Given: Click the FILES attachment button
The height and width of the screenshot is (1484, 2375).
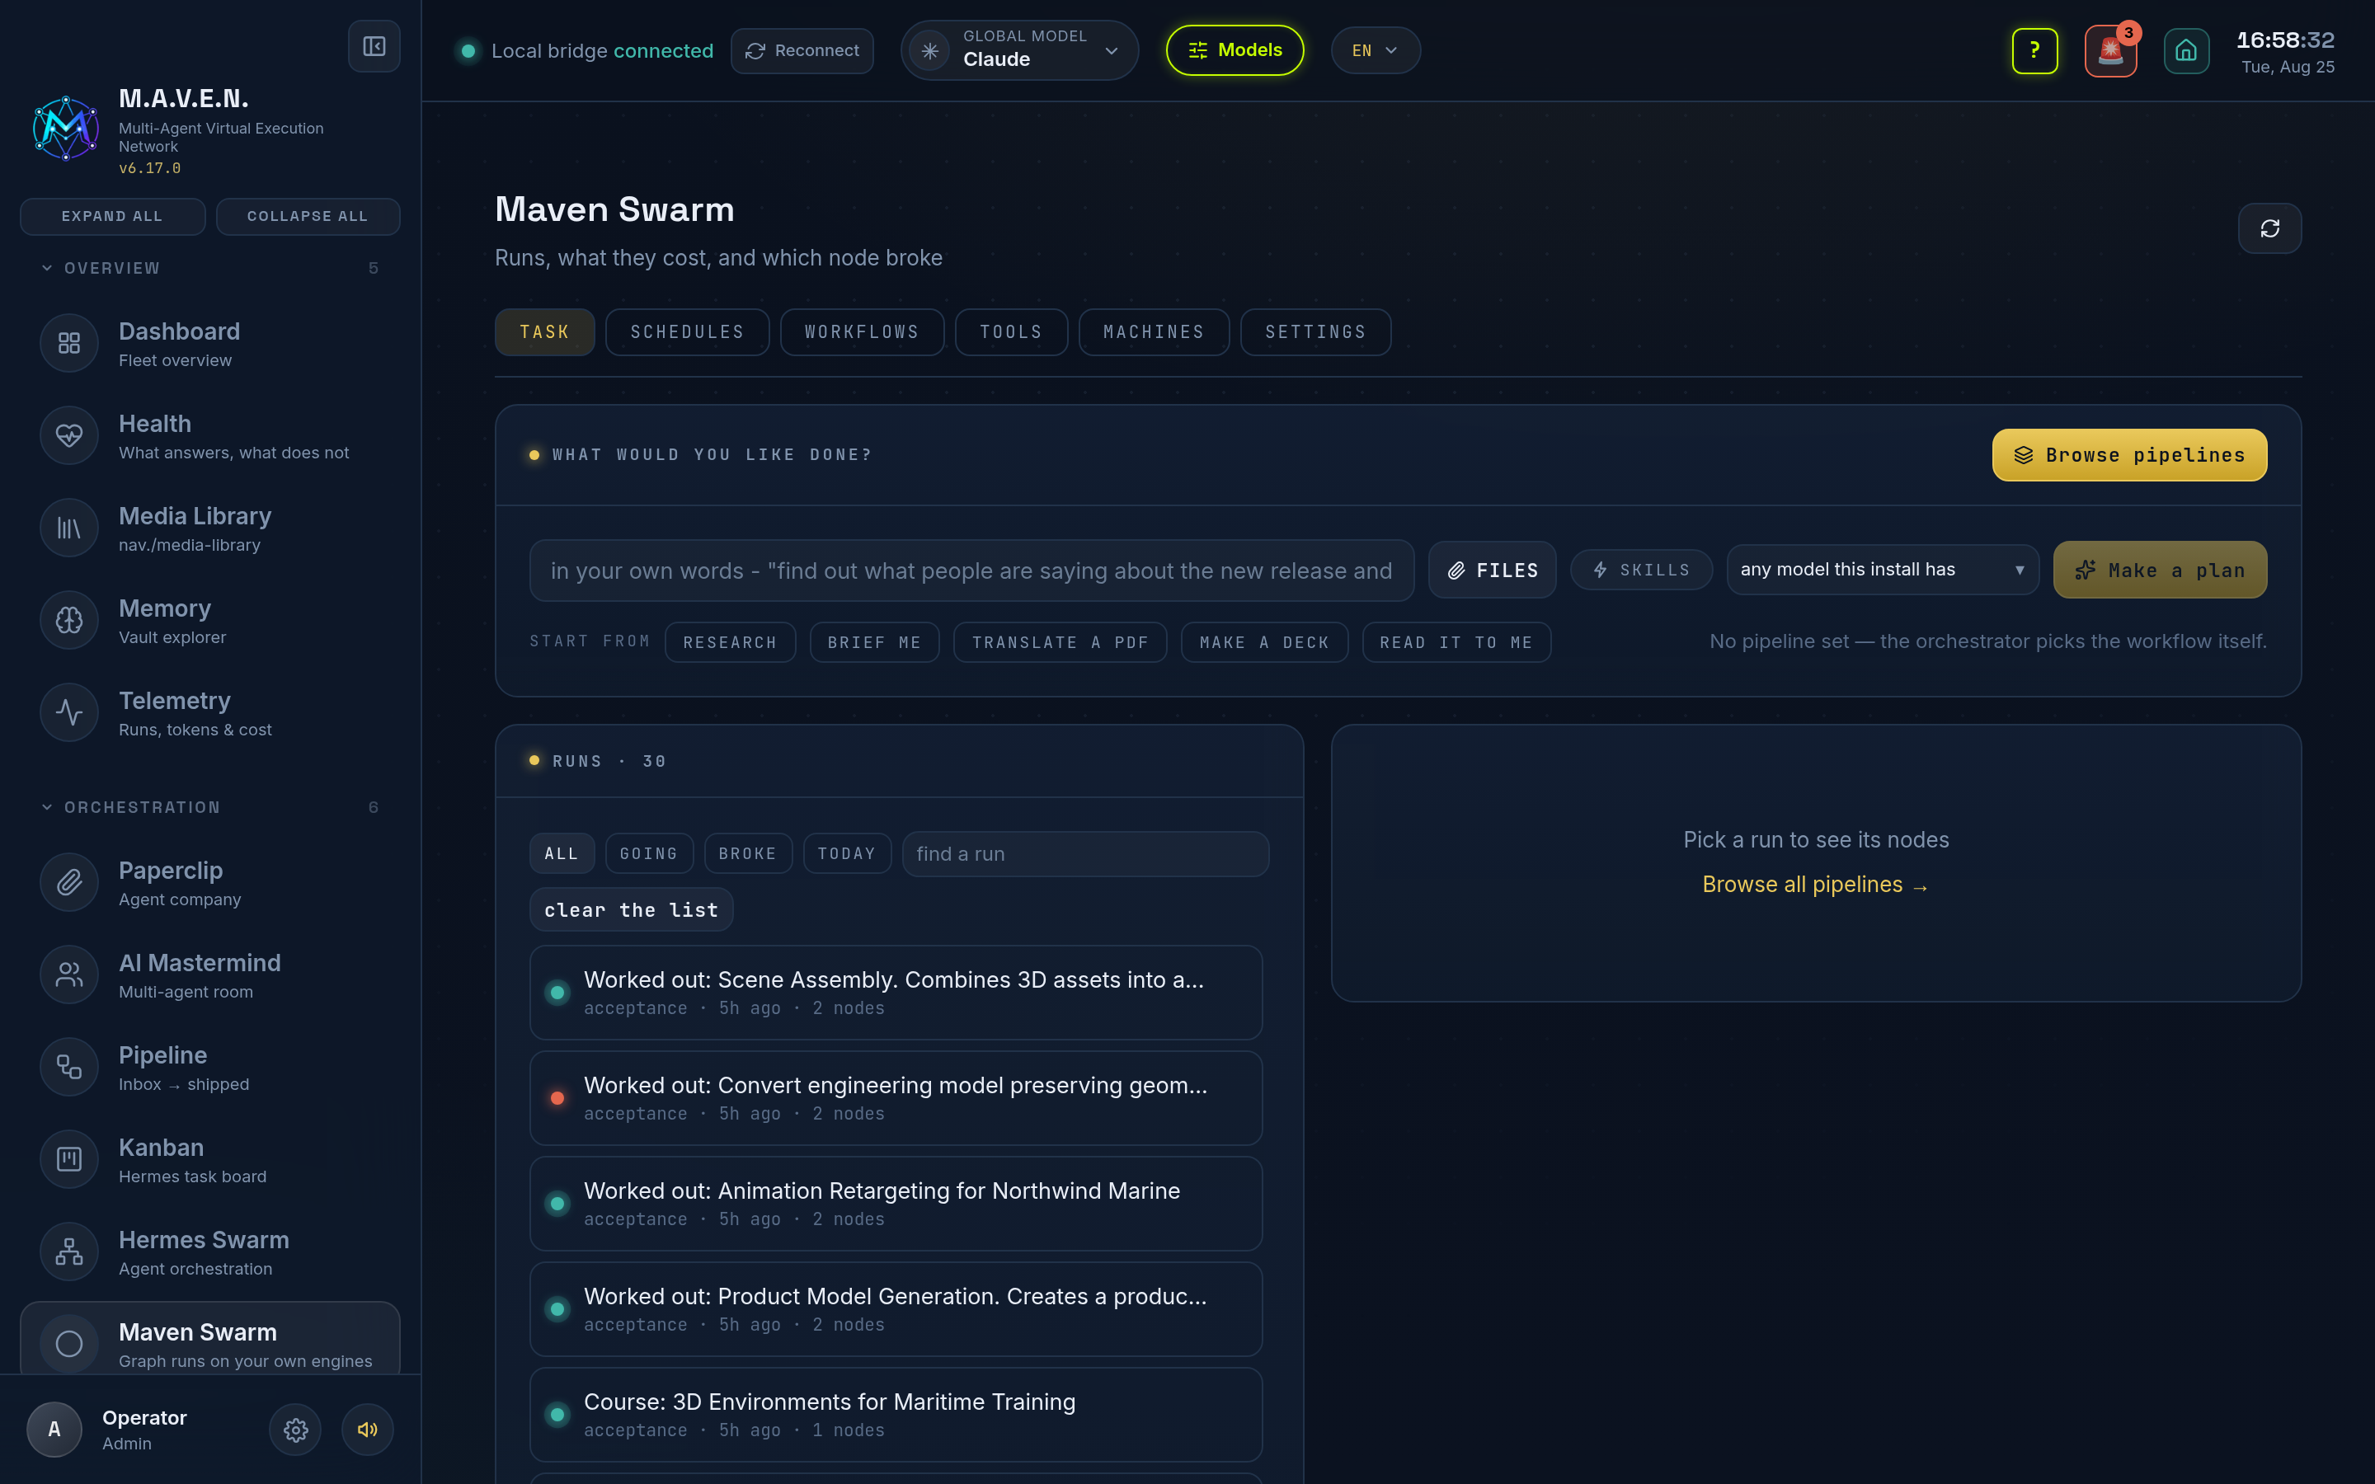Looking at the screenshot, I should 1492,569.
